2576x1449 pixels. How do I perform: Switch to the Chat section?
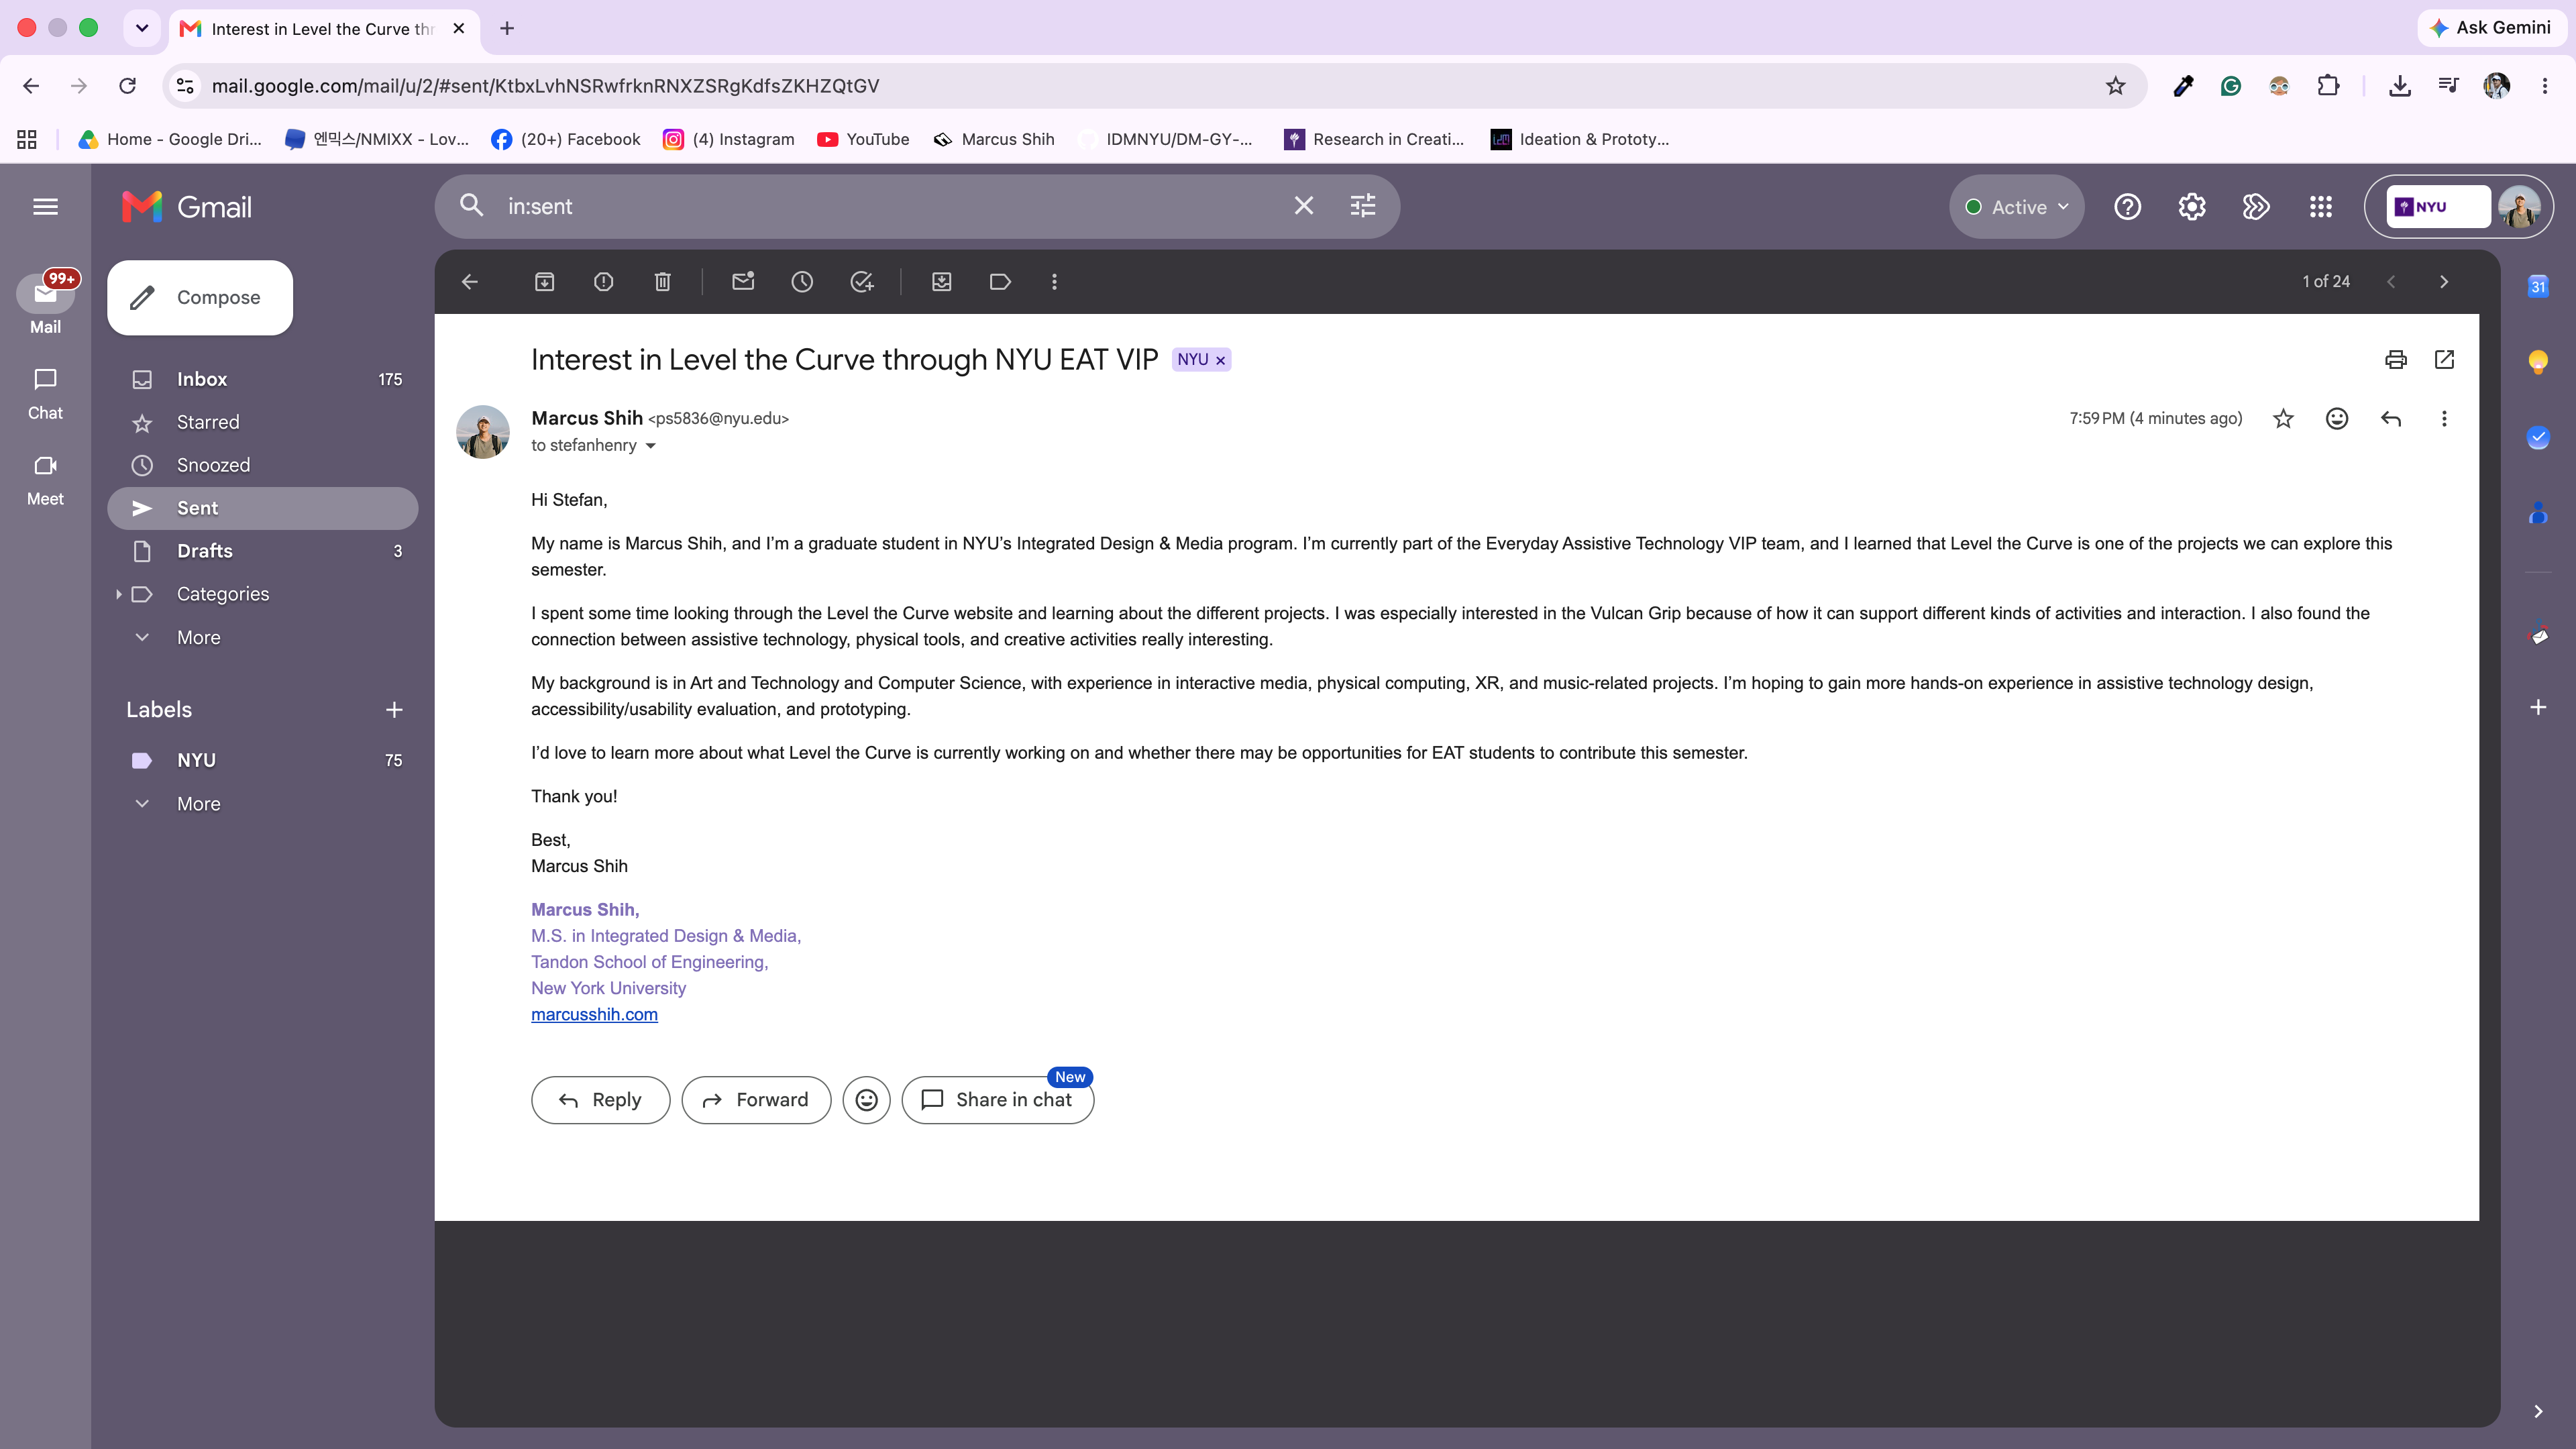(x=45, y=393)
